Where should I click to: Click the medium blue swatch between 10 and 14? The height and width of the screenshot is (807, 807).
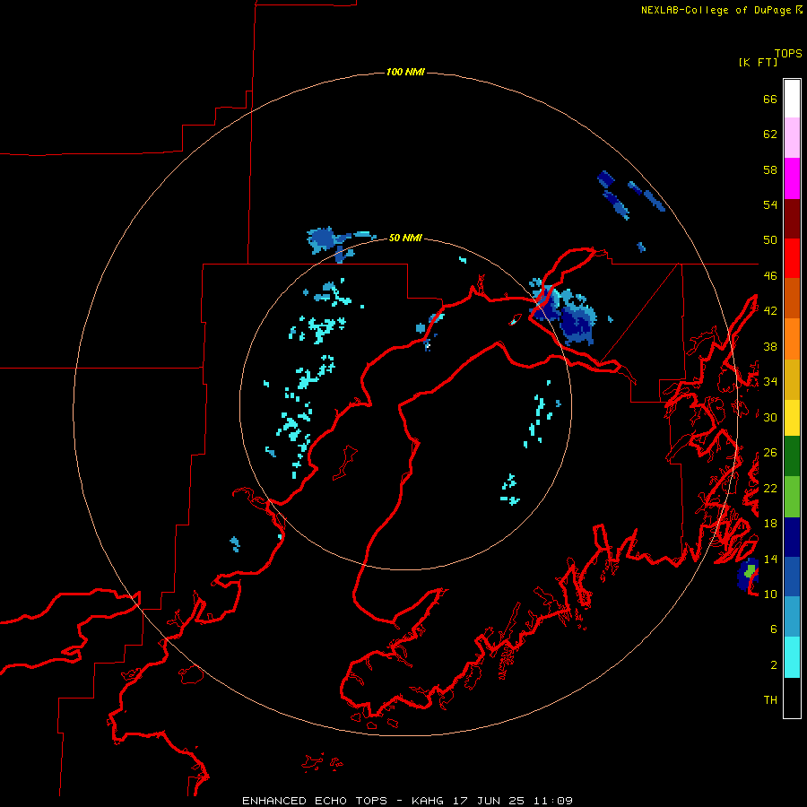pyautogui.click(x=792, y=577)
